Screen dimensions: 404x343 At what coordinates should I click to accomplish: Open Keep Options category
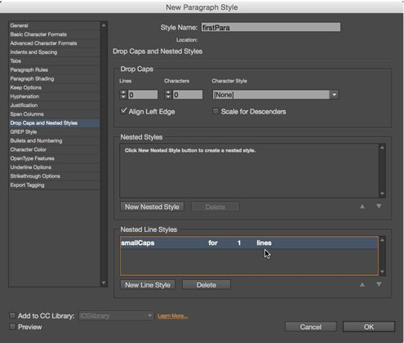point(55,87)
